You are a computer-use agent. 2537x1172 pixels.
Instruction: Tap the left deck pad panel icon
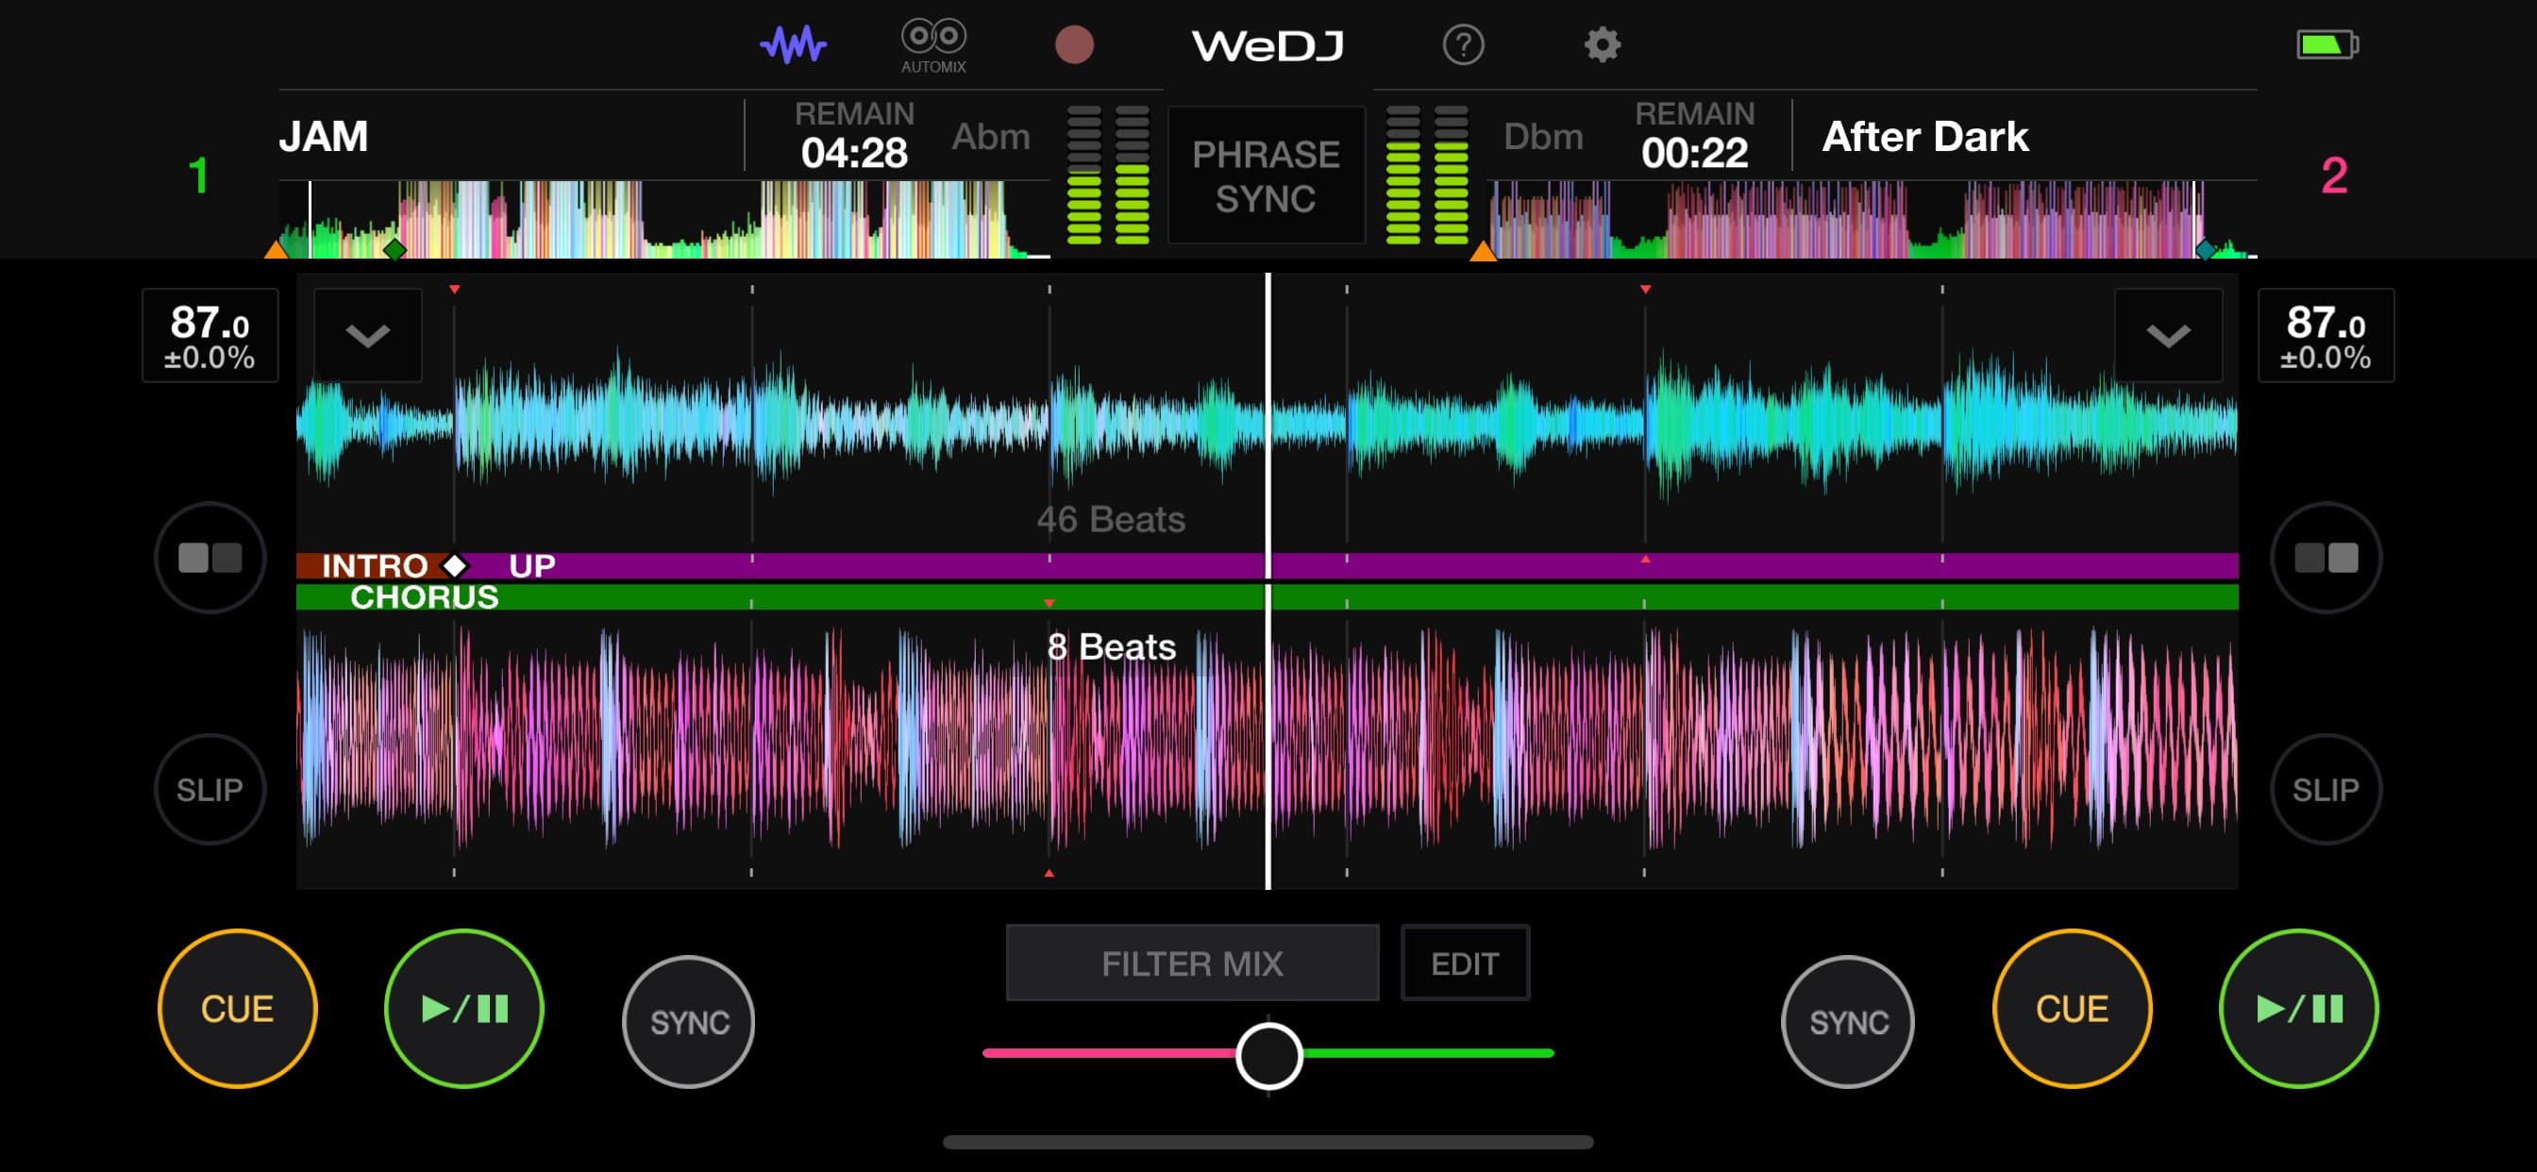(210, 558)
